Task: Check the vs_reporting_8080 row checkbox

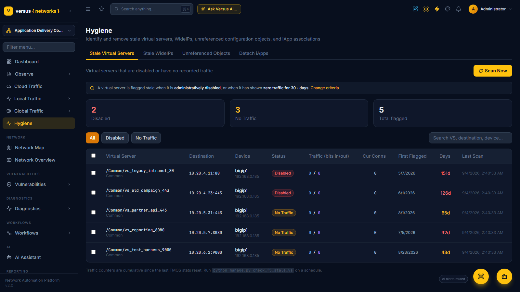Action: pos(94,232)
